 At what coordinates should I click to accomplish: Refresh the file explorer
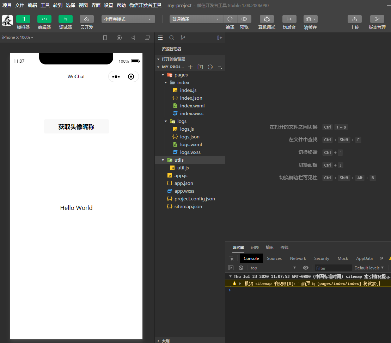(x=210, y=67)
